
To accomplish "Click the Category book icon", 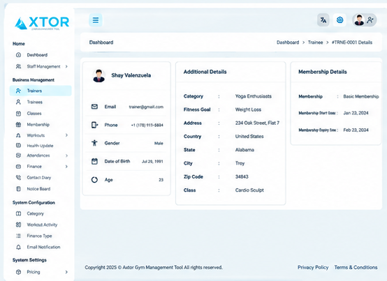I will pyautogui.click(x=18, y=213).
